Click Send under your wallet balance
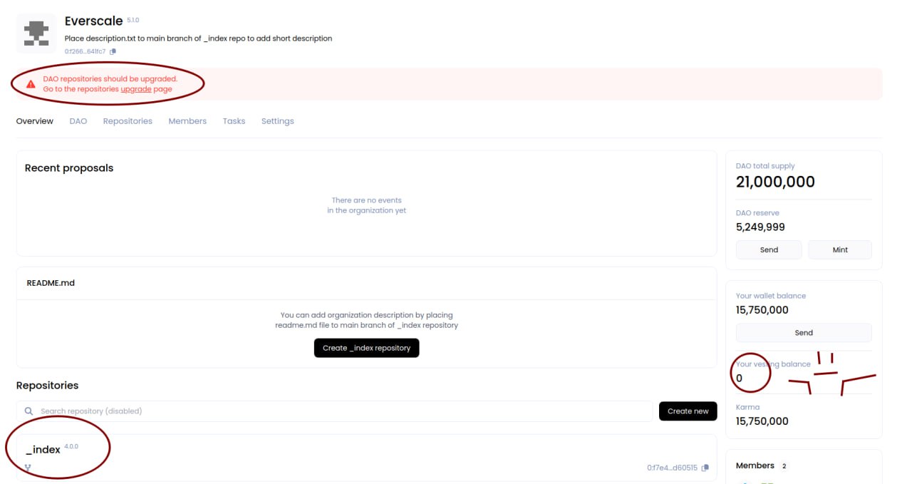912x484 pixels. [x=803, y=333]
